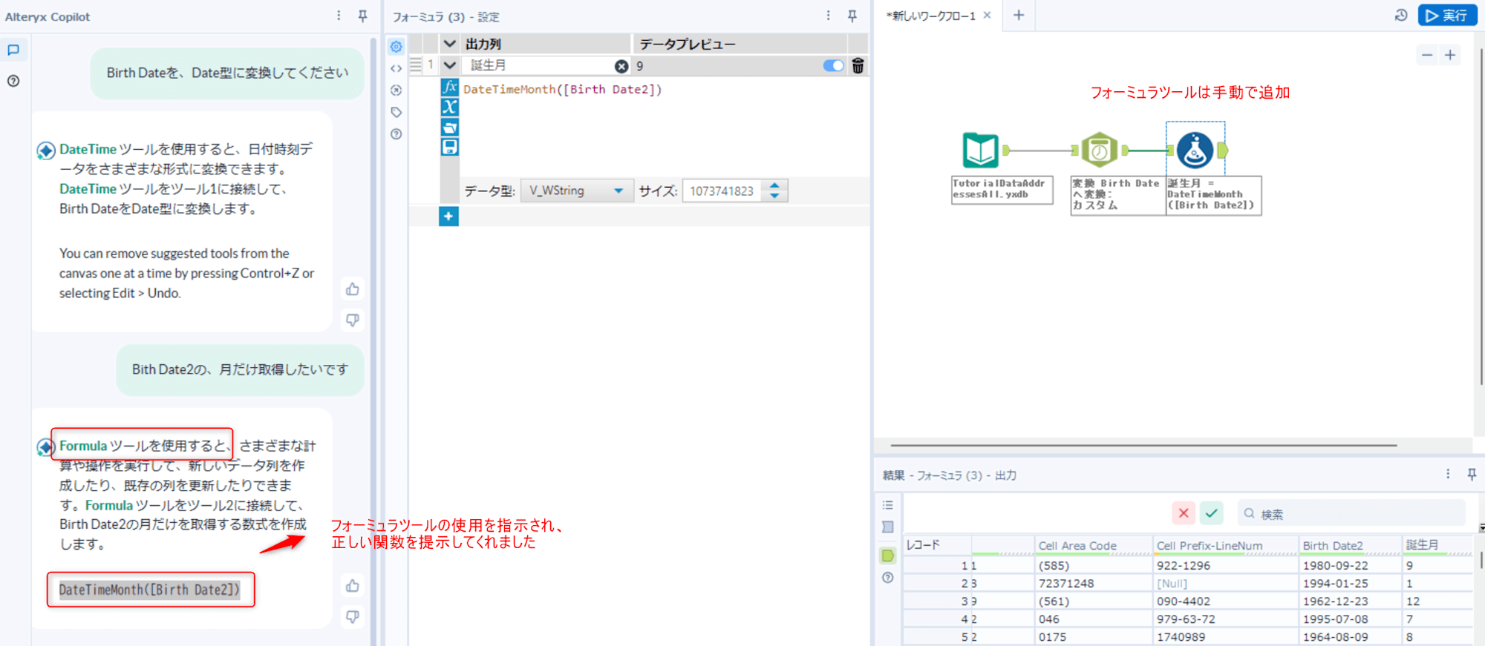
Task: Open the Formula tool help icon
Action: tap(396, 134)
